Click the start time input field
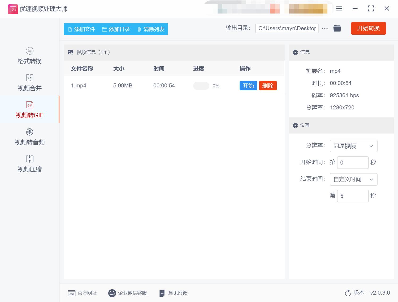 coord(353,162)
